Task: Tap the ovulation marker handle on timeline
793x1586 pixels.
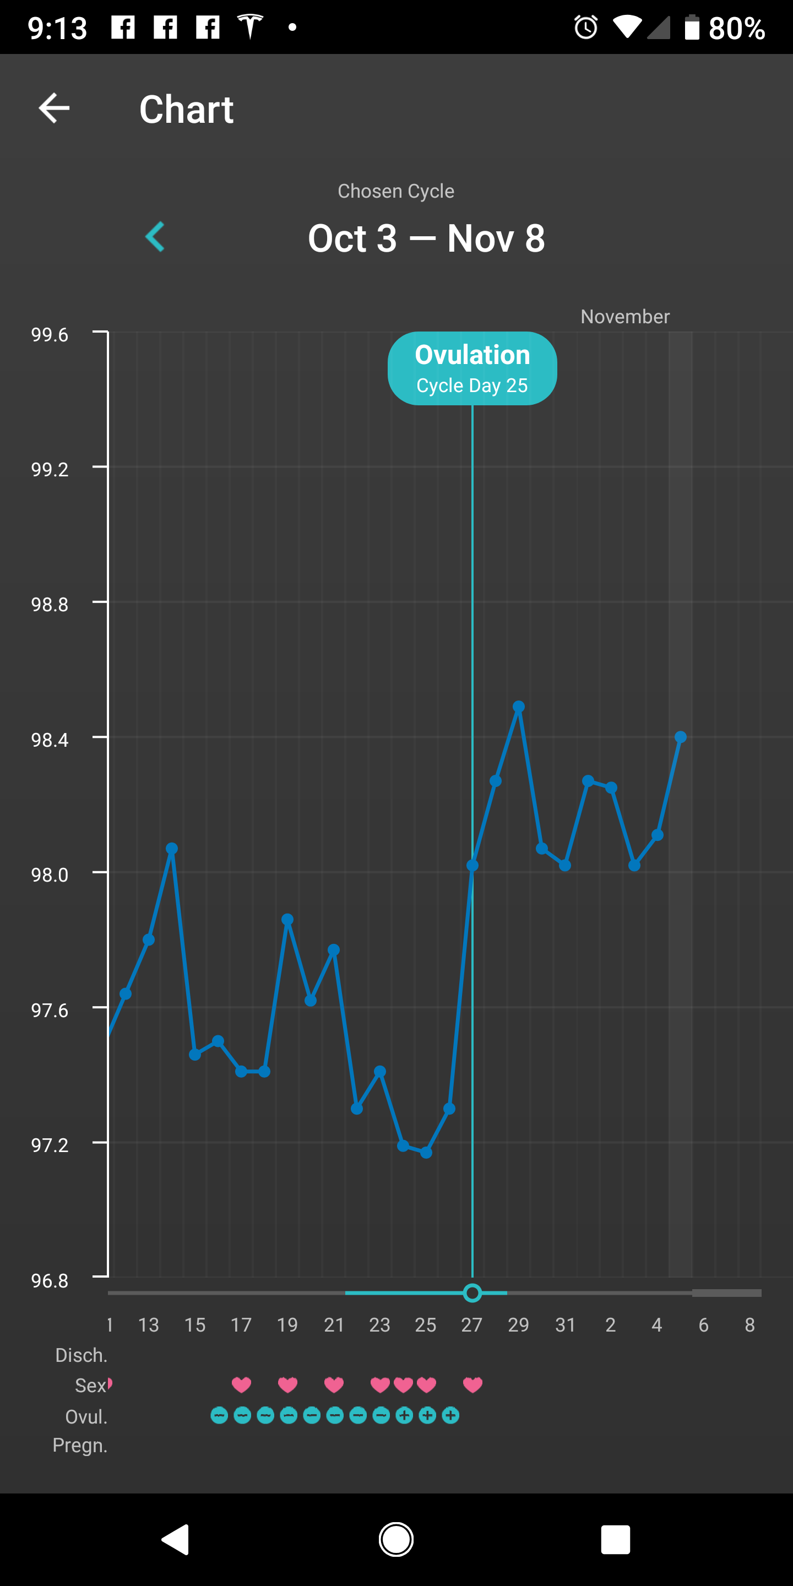Action: (472, 1293)
